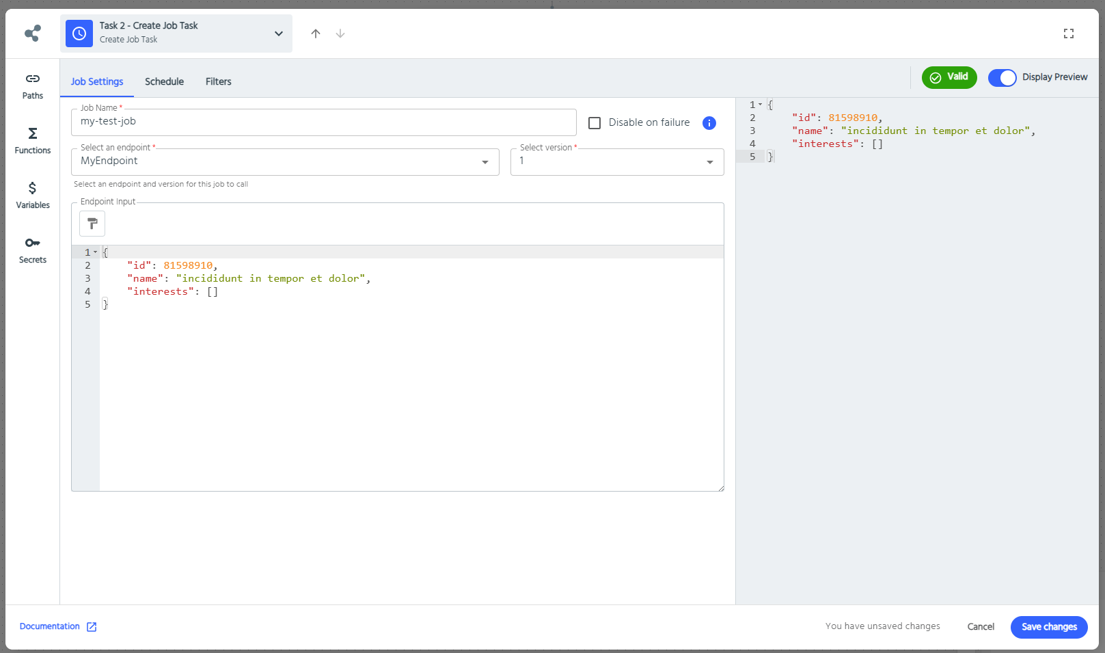
Task: Click the info icon beside Disable on failure
Action: (x=709, y=123)
